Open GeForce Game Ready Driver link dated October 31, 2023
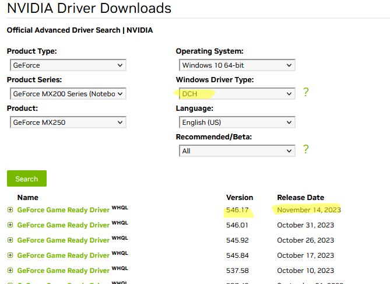The image size is (390, 284). pos(63,225)
